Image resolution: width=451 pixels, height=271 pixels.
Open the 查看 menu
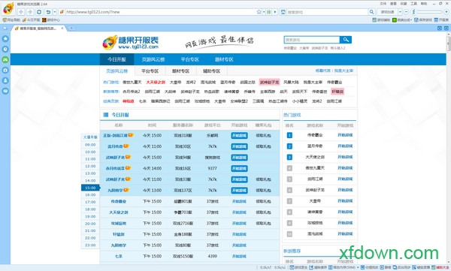(393, 4)
